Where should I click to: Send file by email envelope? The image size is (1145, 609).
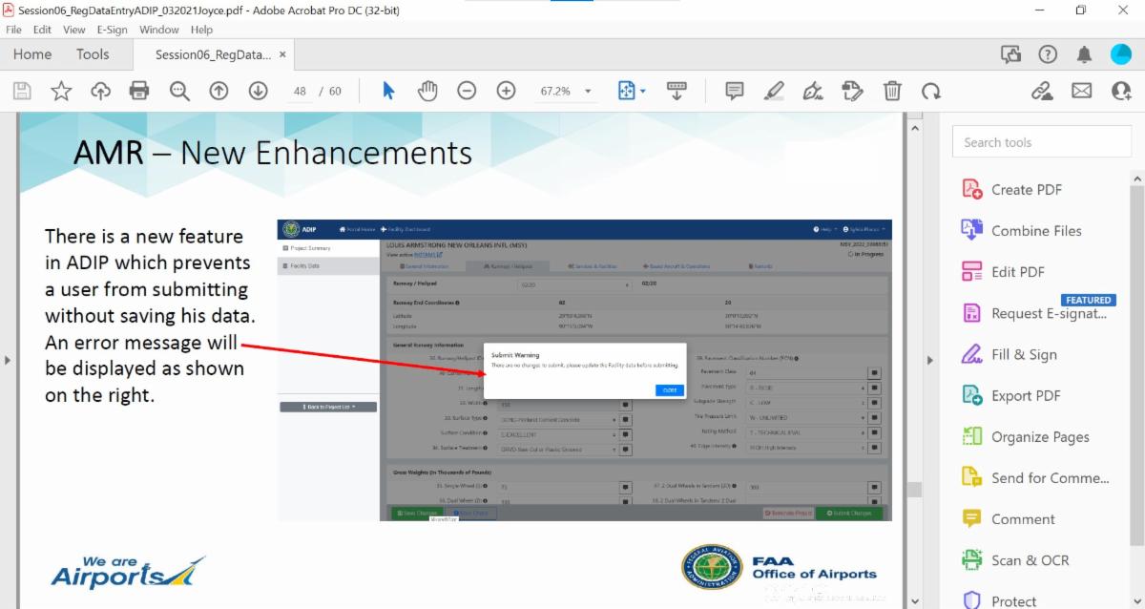click(x=1081, y=91)
